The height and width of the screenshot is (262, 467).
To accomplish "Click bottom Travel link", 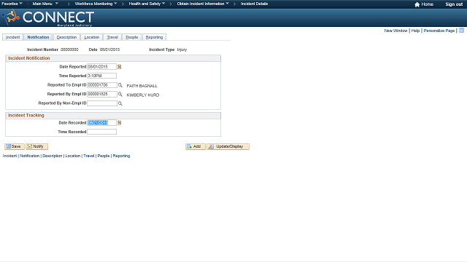I will coord(89,156).
